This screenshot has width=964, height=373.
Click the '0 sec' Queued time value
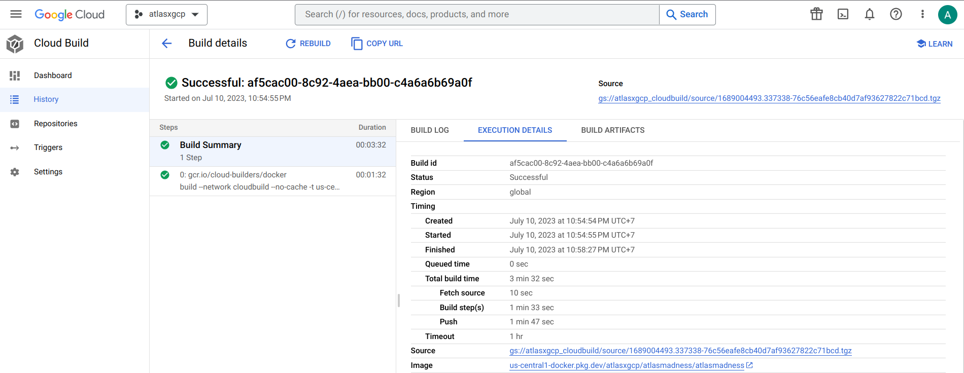tap(519, 264)
